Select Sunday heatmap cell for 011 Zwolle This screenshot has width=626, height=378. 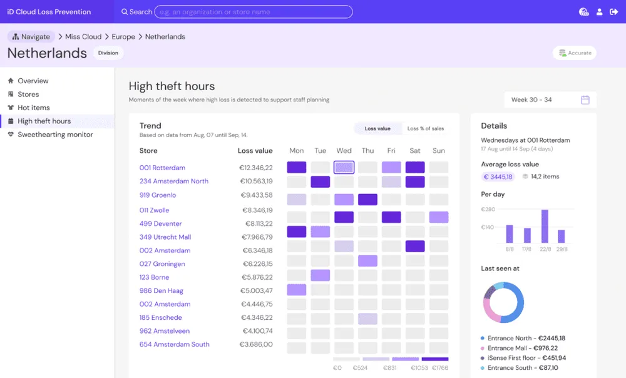[439, 217]
